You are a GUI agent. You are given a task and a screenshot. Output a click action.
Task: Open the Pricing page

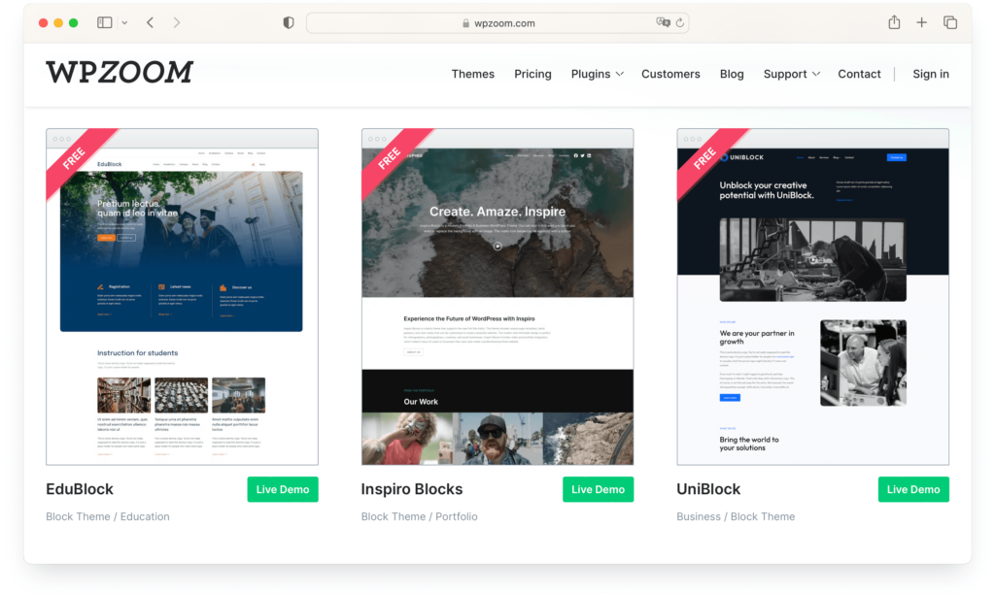click(532, 74)
